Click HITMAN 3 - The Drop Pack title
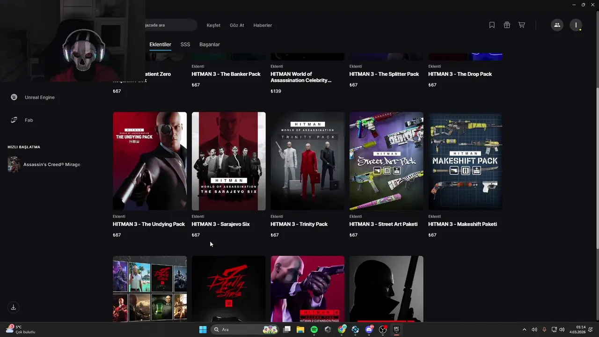599x337 pixels. (x=460, y=74)
